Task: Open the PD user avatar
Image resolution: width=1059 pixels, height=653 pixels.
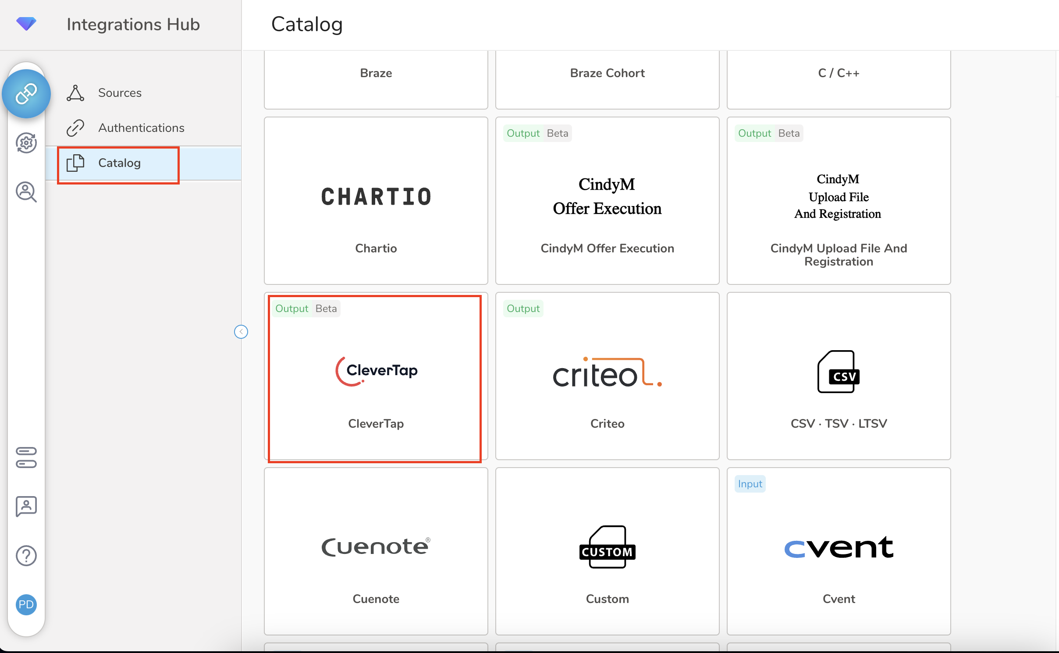Action: pyautogui.click(x=26, y=605)
